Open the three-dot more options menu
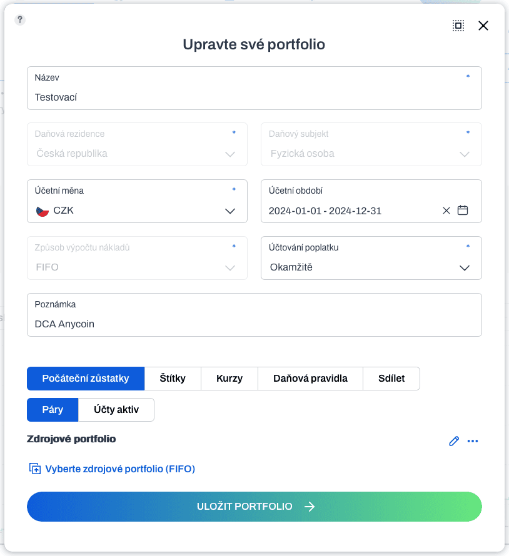The height and width of the screenshot is (556, 509). click(x=473, y=441)
